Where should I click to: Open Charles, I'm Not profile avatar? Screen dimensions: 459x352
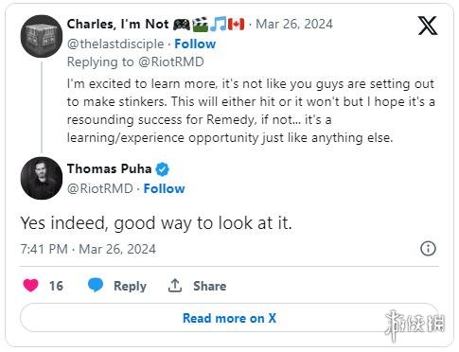click(42, 36)
